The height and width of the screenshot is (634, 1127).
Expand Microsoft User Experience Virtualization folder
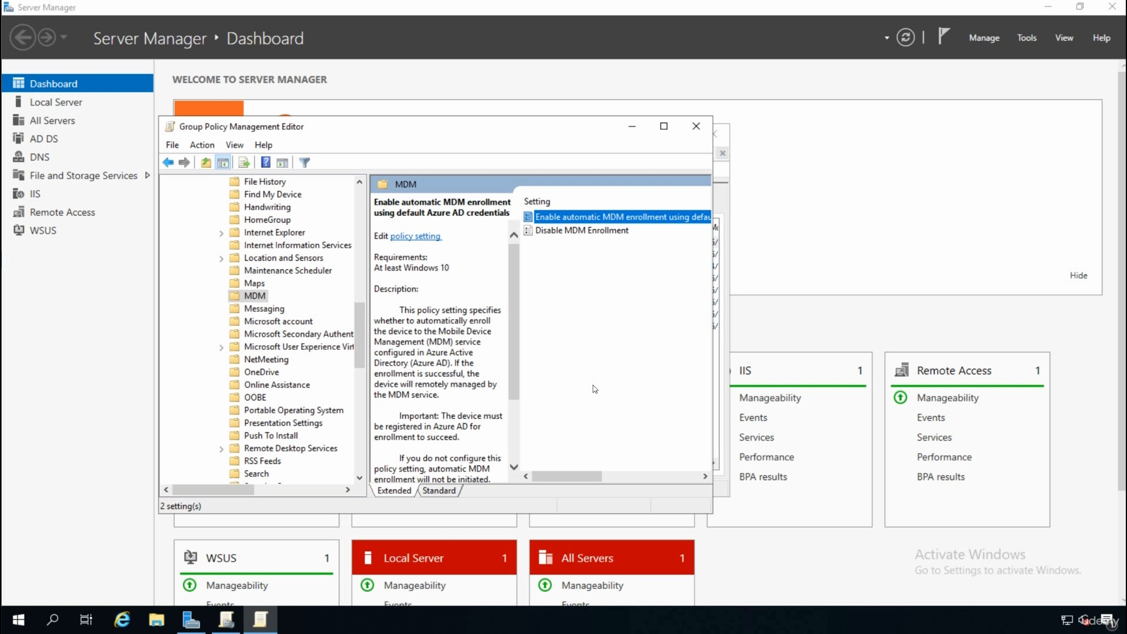[221, 348]
